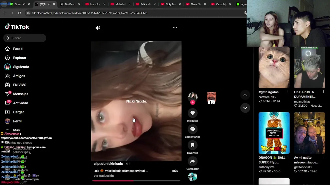Focus the Buscar search field
The image size is (330, 185).
click(x=25, y=38)
